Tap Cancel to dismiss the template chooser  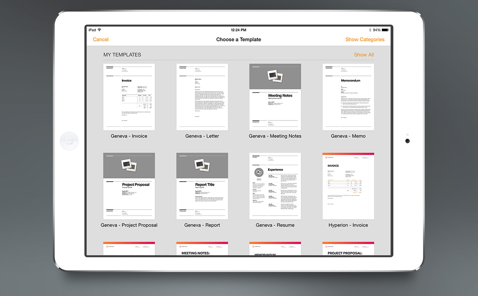(100, 39)
